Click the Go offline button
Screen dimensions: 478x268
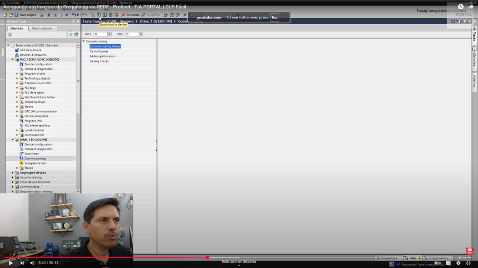[x=151, y=14]
